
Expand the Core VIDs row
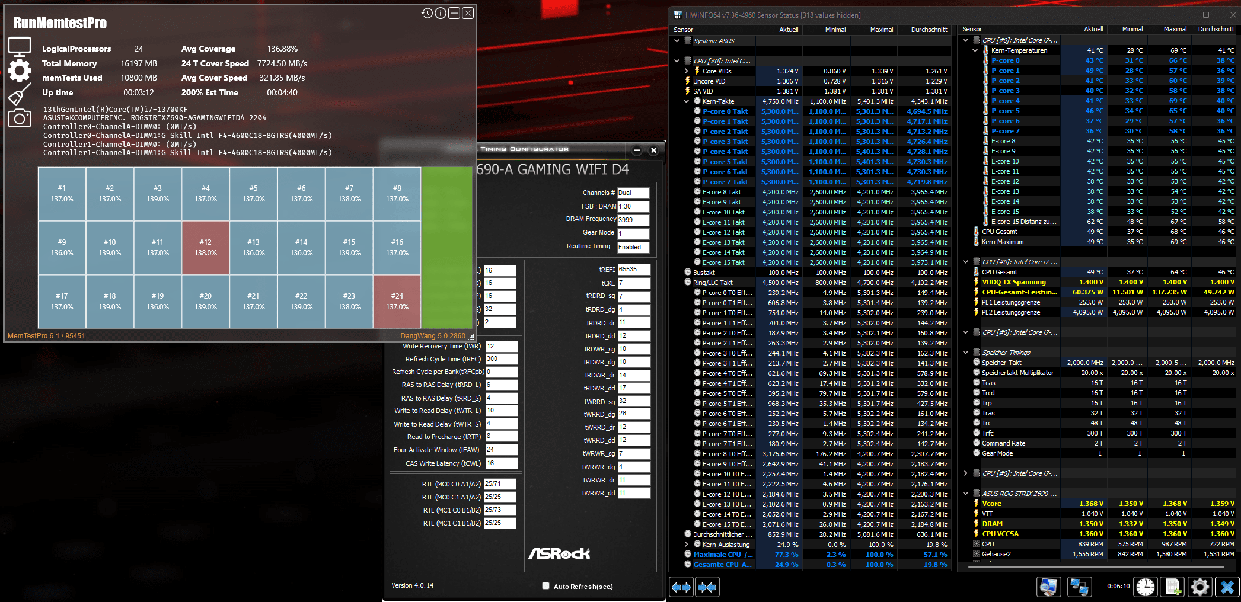(687, 71)
